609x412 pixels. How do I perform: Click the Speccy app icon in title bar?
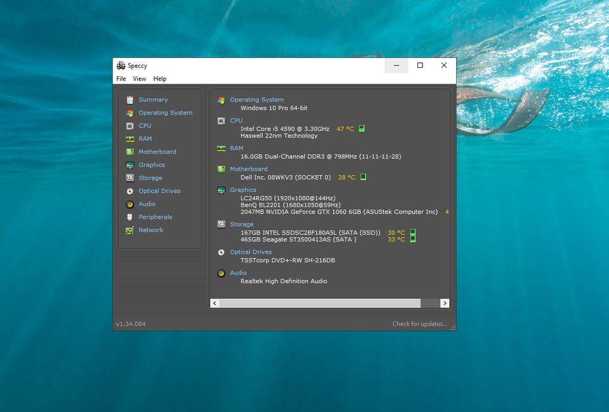click(121, 65)
